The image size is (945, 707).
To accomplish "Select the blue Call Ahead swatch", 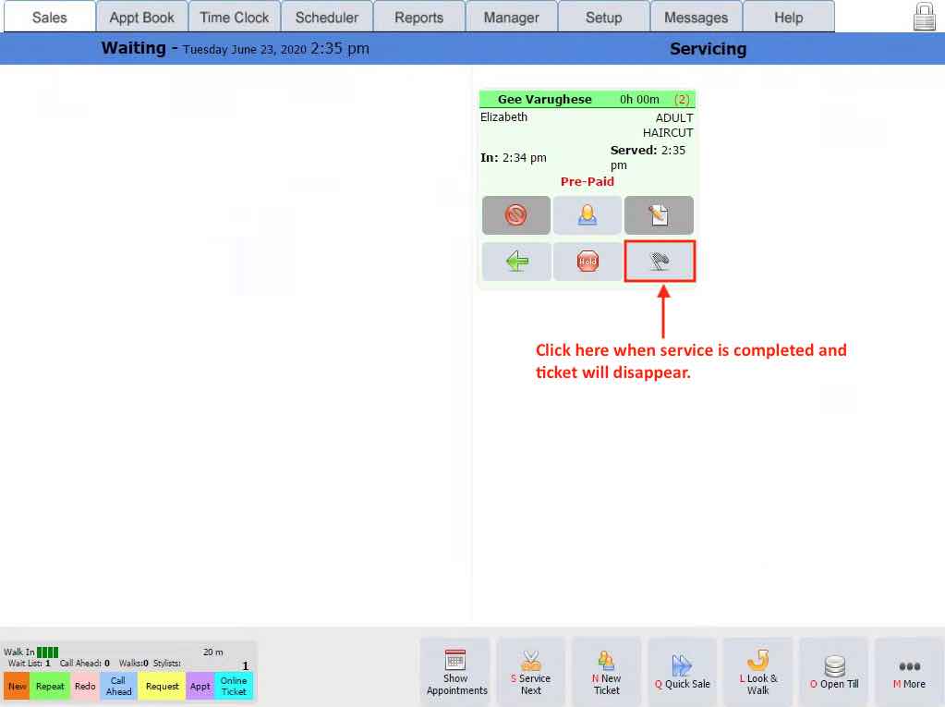I will 119,686.
